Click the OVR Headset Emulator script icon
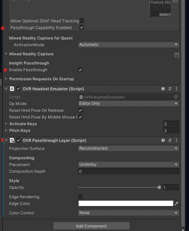189x231 pixels. point(12,89)
